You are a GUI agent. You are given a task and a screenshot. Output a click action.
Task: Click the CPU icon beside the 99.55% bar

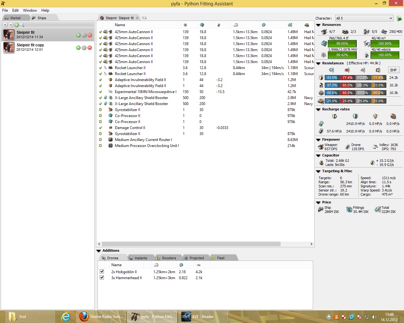tap(324, 44)
